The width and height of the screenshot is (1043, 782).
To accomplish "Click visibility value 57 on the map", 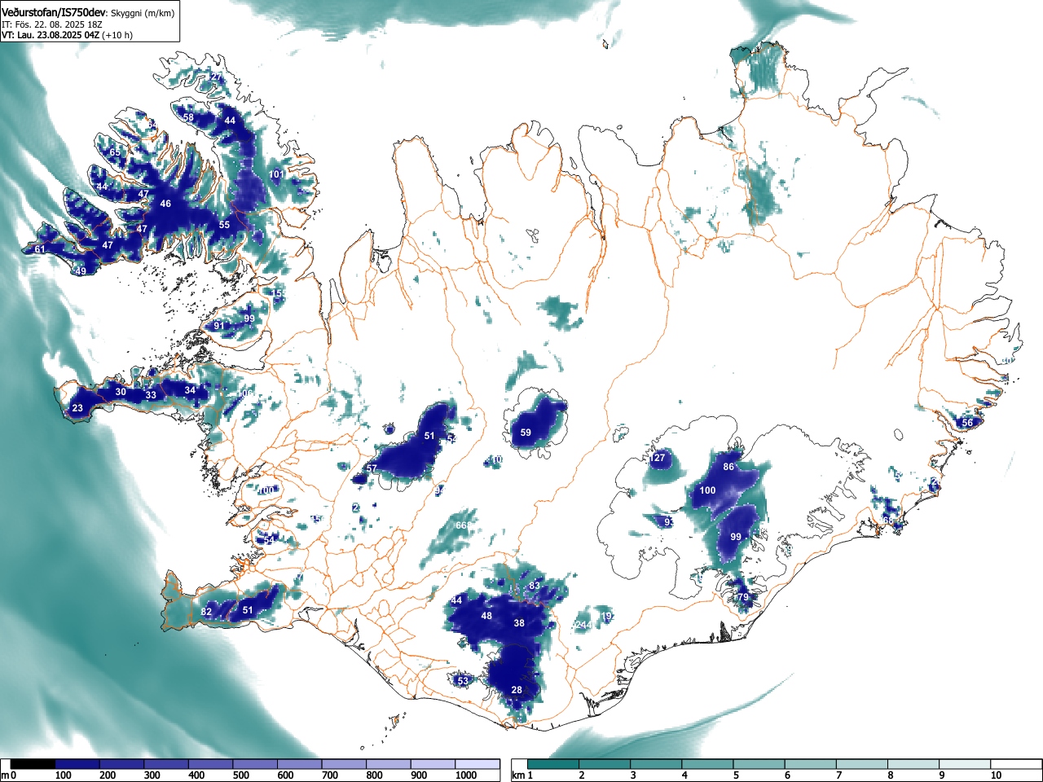I will click(x=372, y=468).
